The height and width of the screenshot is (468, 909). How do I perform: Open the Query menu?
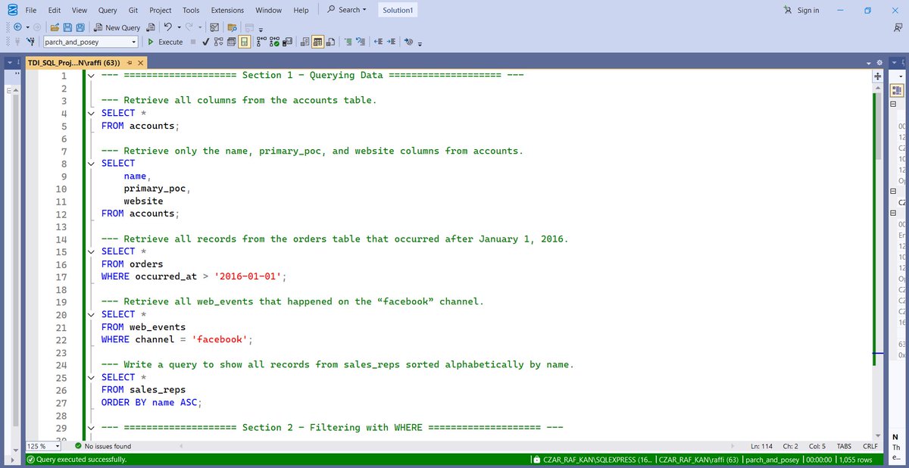[108, 11]
